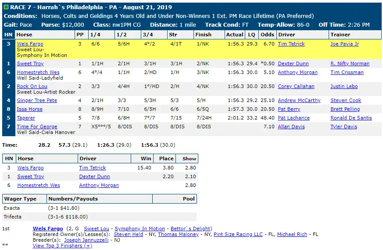
Task: Open the Rock On Lou horse page
Action: 32,86
